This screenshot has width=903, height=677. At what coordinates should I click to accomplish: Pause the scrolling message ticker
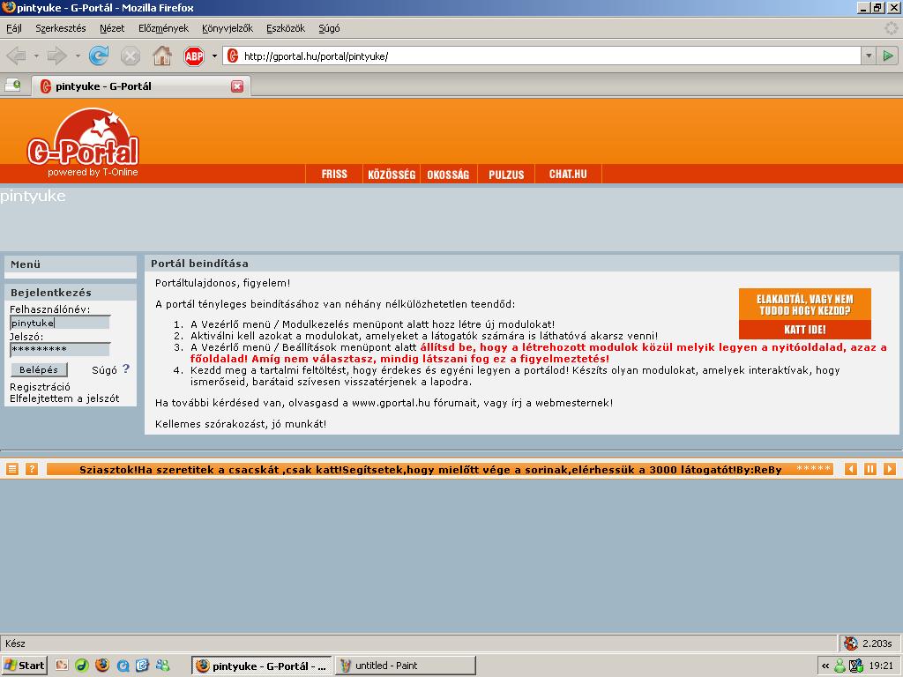pyautogui.click(x=870, y=469)
